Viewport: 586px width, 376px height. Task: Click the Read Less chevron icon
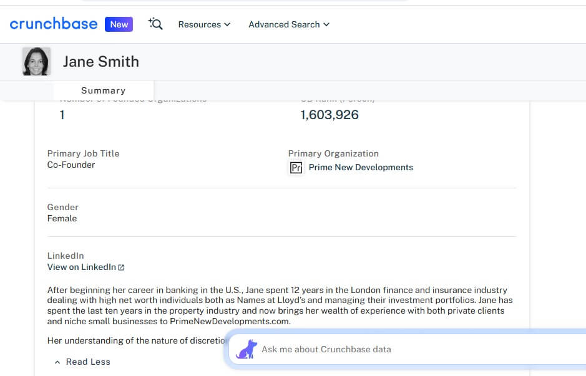57,362
